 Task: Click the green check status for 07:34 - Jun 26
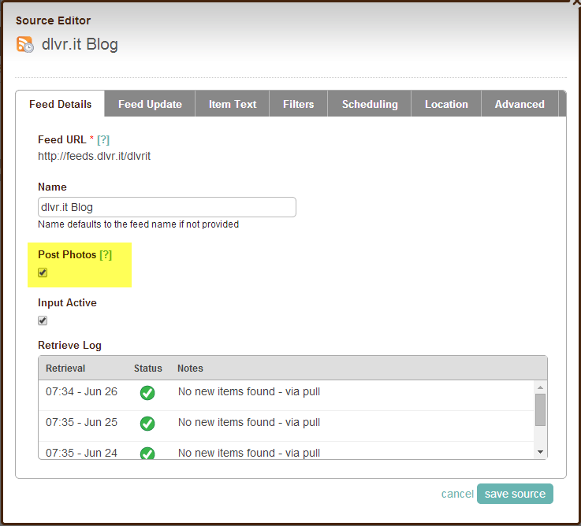coord(147,392)
